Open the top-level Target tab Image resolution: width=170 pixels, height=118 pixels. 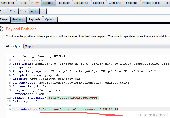coord(22,3)
